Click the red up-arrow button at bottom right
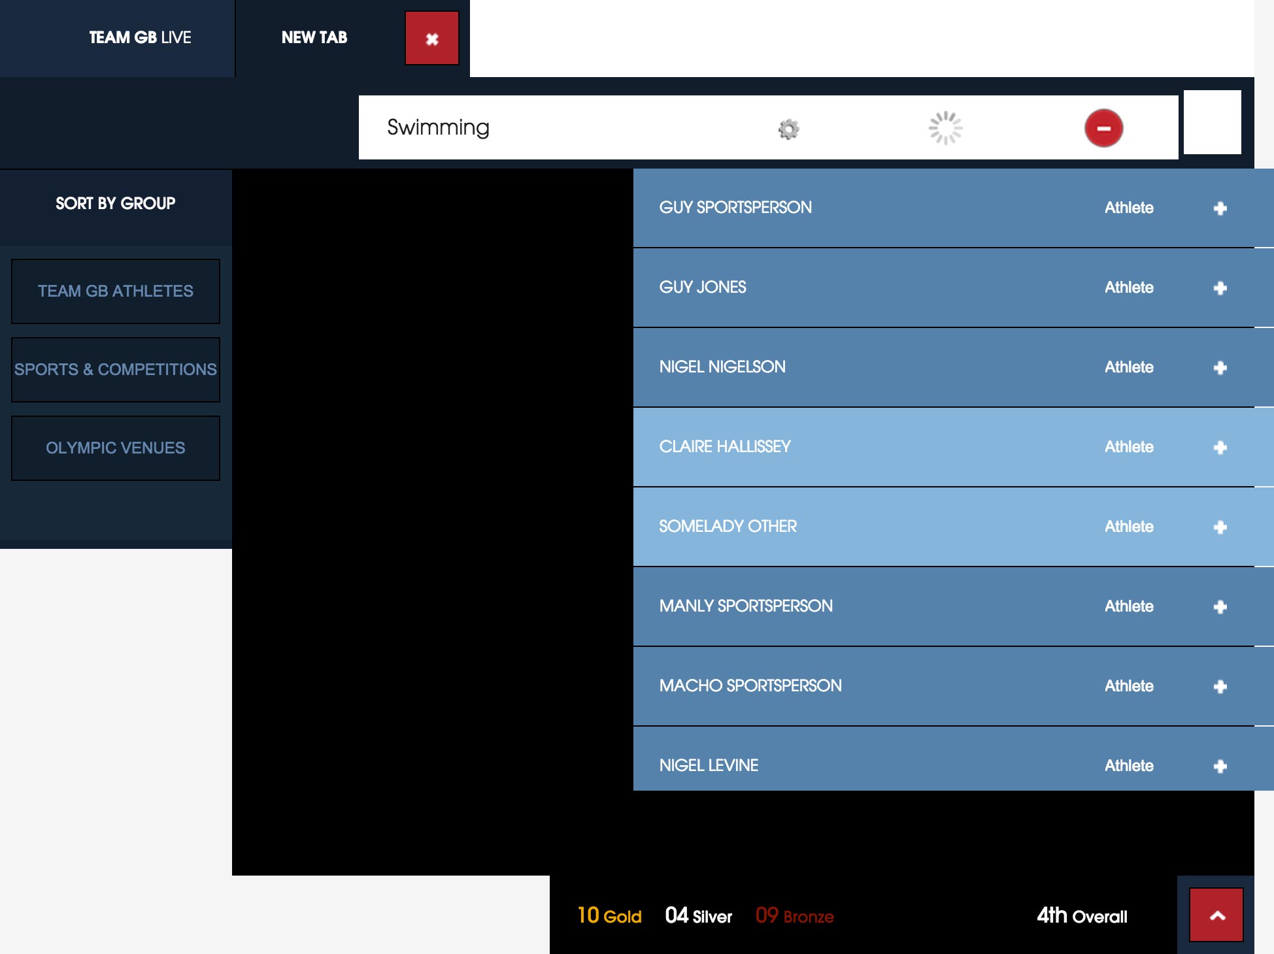Viewport: 1274px width, 954px height. (1217, 915)
